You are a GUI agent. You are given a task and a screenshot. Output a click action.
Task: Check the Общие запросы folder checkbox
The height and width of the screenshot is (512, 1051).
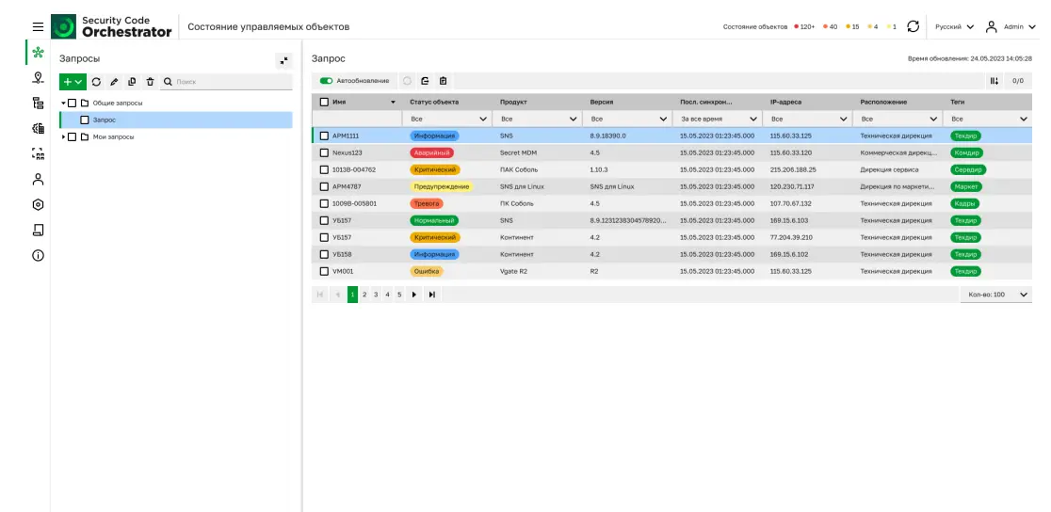tap(73, 104)
